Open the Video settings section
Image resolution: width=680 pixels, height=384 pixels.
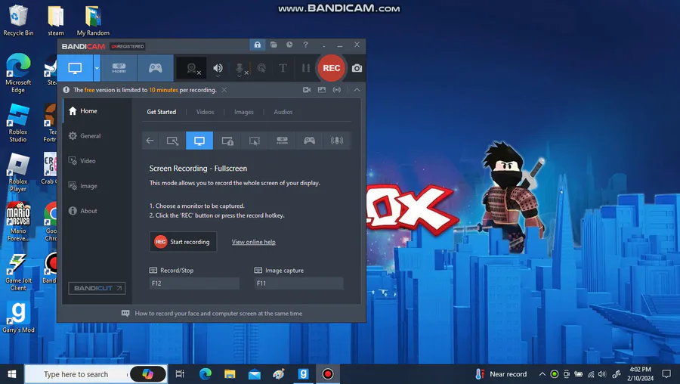[97, 161]
